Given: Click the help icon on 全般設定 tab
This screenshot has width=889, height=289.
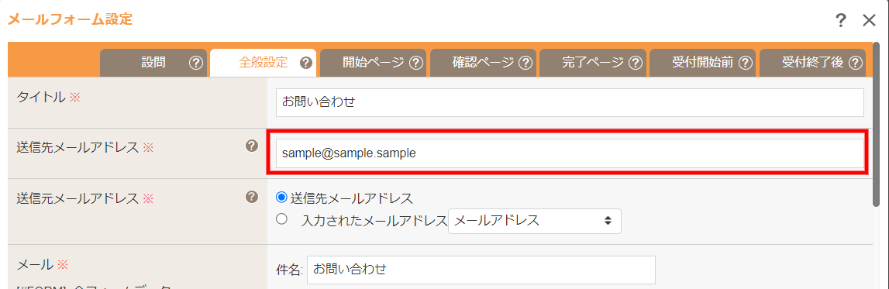Looking at the screenshot, I should pyautogui.click(x=306, y=63).
